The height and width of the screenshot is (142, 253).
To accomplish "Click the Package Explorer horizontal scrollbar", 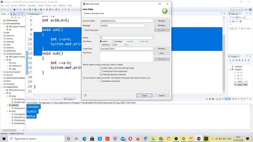I will pos(9,130).
